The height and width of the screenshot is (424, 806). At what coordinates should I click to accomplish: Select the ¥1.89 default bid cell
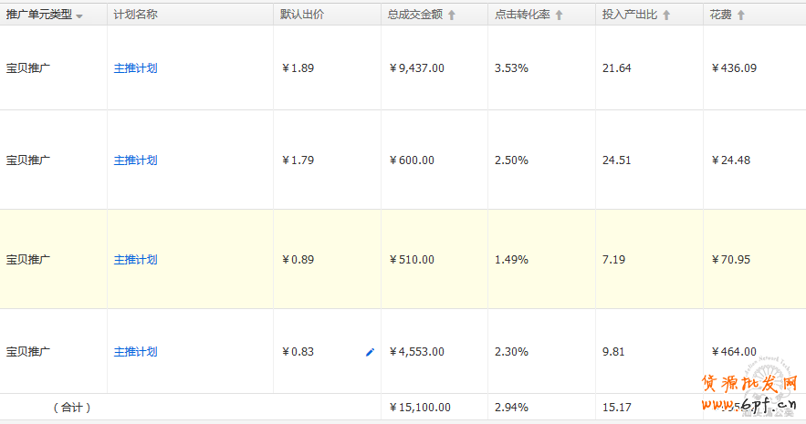click(298, 68)
